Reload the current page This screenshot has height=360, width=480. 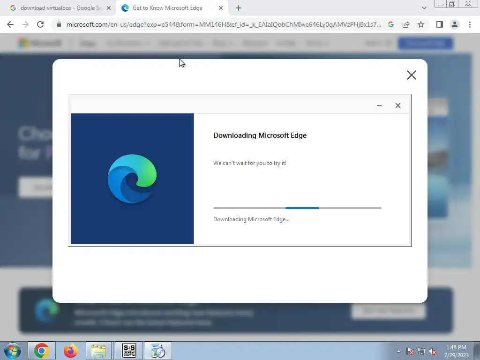pos(40,24)
